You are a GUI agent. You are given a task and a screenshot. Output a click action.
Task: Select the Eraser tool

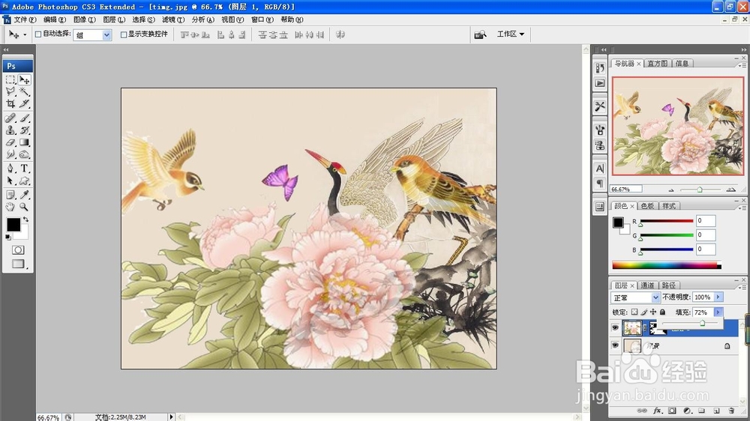point(10,142)
